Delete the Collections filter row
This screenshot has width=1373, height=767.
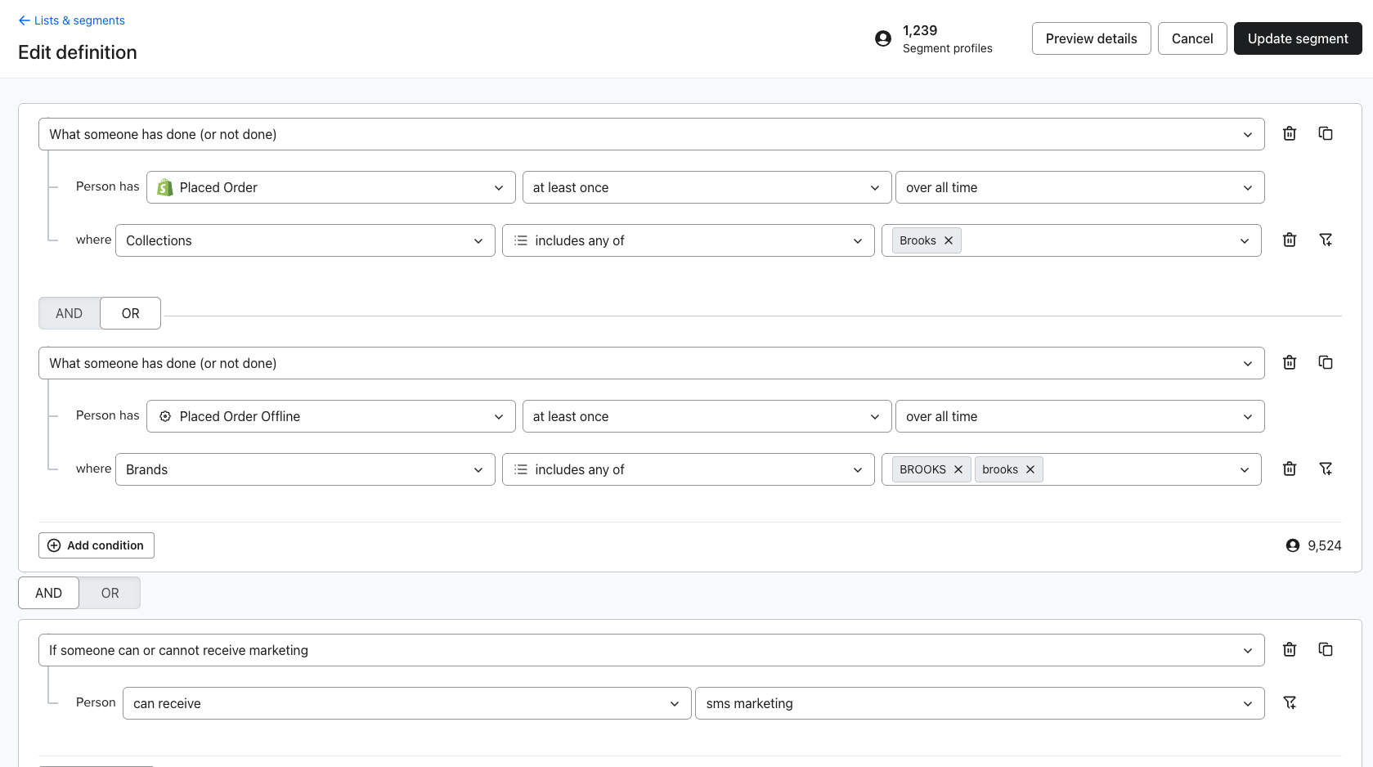[1290, 240]
